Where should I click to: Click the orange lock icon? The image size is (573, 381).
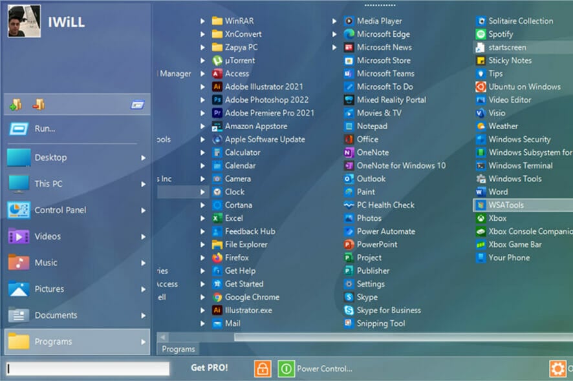[x=263, y=369]
